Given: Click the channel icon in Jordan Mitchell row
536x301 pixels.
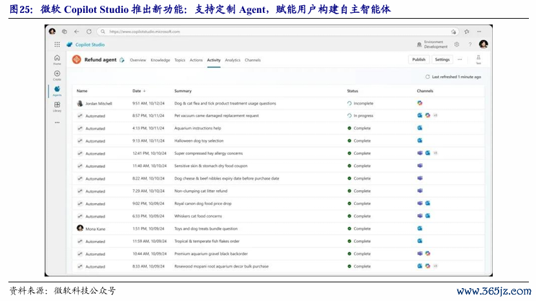Looking at the screenshot, I should point(420,103).
